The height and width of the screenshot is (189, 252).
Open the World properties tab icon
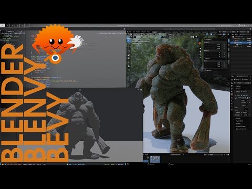coord(232,94)
